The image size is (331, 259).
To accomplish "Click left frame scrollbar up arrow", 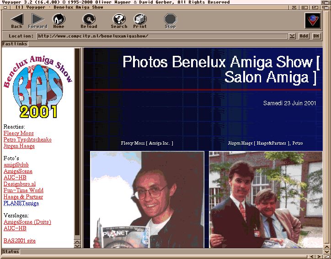I will [77, 242].
